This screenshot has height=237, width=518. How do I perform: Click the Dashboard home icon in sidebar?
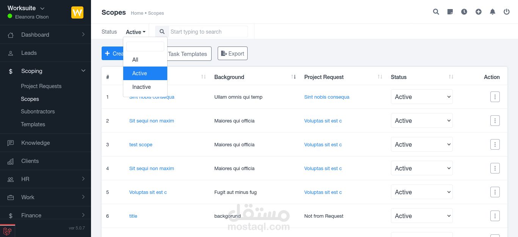click(11, 35)
